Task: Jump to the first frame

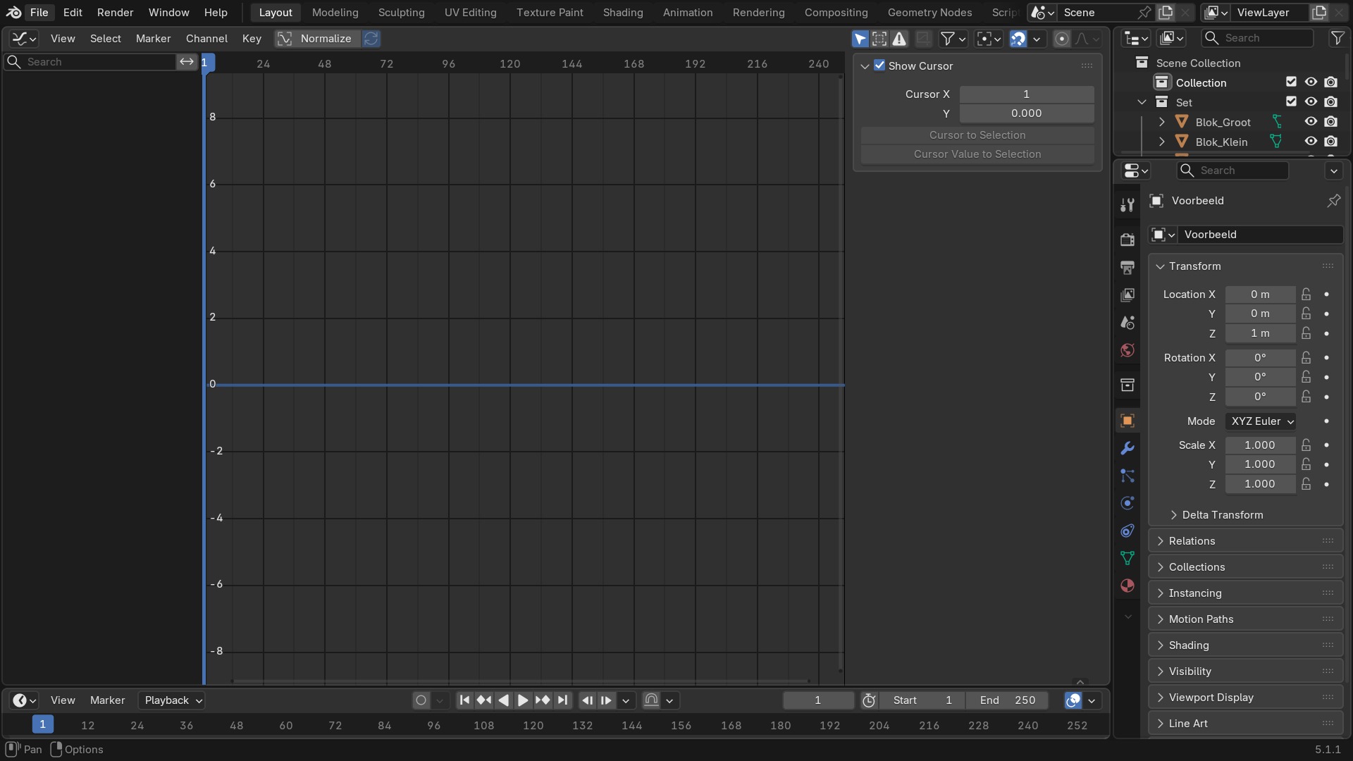Action: pyautogui.click(x=464, y=700)
